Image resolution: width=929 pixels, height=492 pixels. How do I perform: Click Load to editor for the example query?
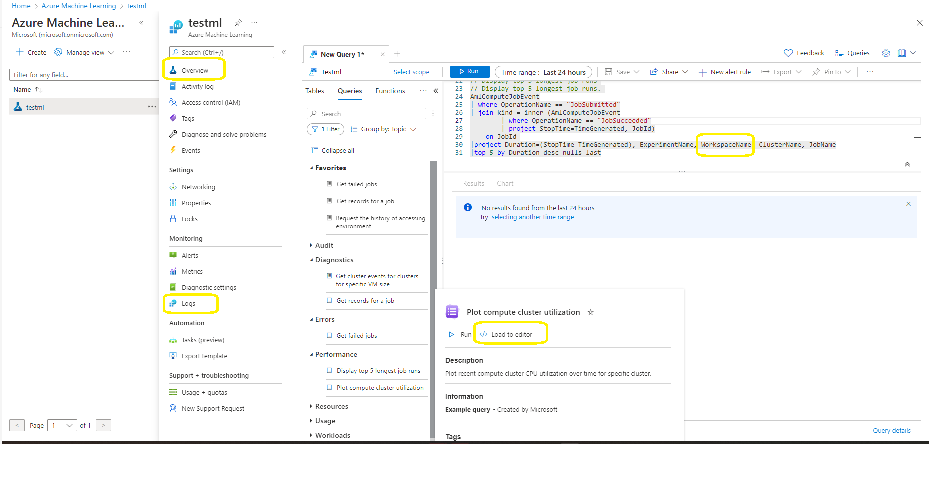click(x=510, y=334)
